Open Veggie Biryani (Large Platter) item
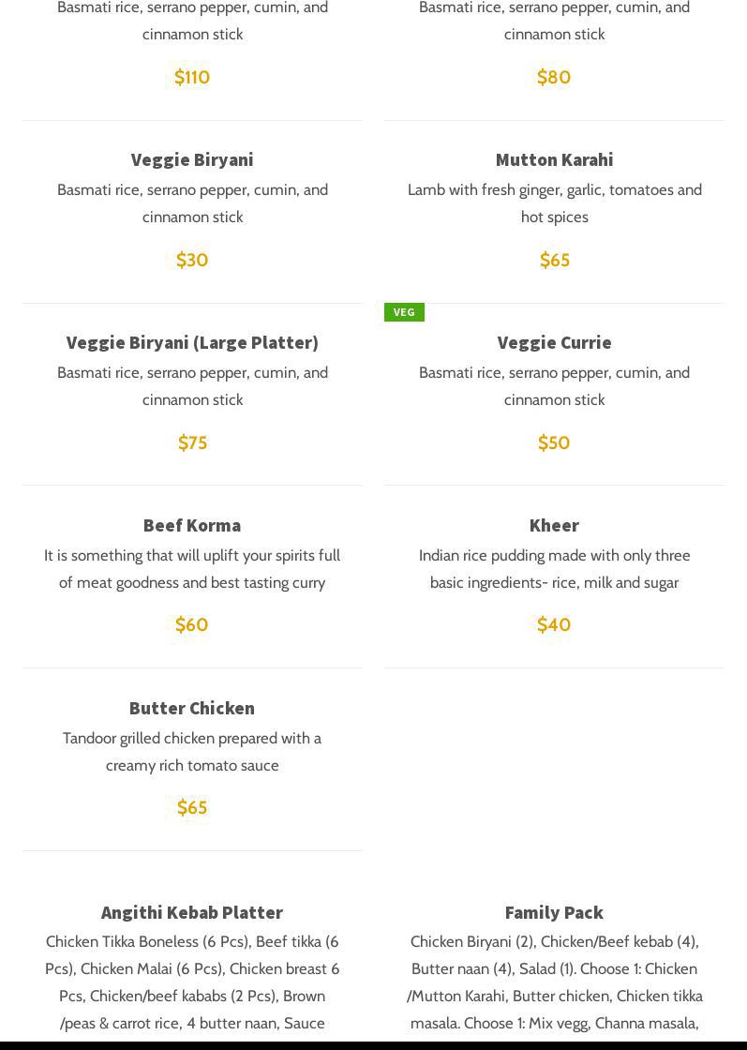Image resolution: width=747 pixels, height=1050 pixels. point(192,343)
